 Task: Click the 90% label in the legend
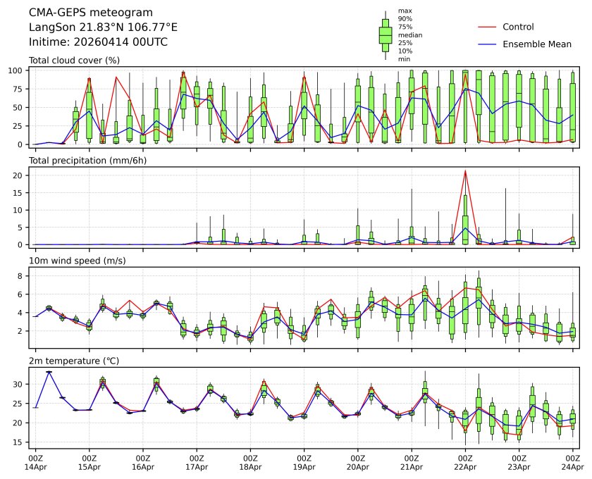point(405,18)
